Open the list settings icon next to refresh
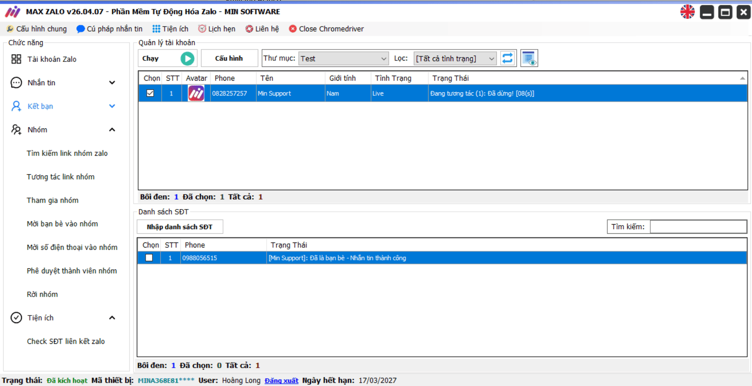Viewport: 752px width, 386px height. (x=529, y=58)
